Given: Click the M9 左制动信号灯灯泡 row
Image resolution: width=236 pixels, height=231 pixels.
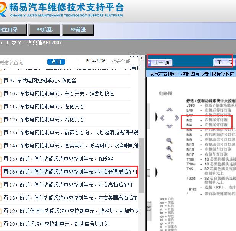Looking at the screenshot, I should coord(211,140).
